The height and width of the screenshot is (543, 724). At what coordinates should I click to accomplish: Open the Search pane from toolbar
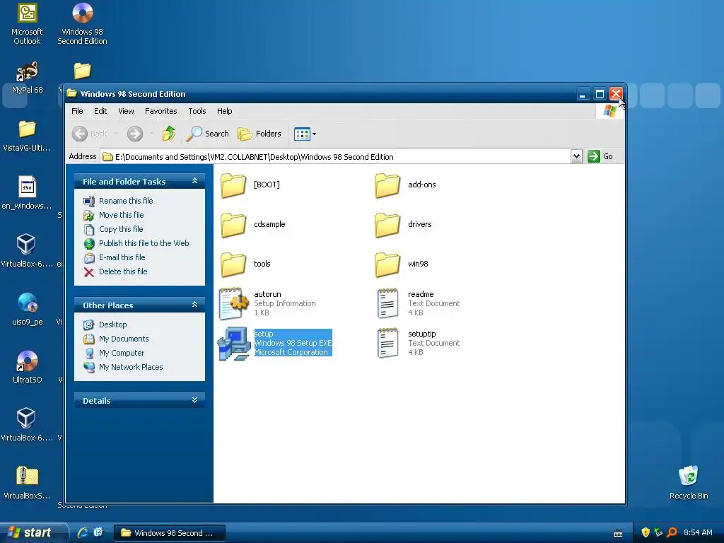[x=207, y=134]
